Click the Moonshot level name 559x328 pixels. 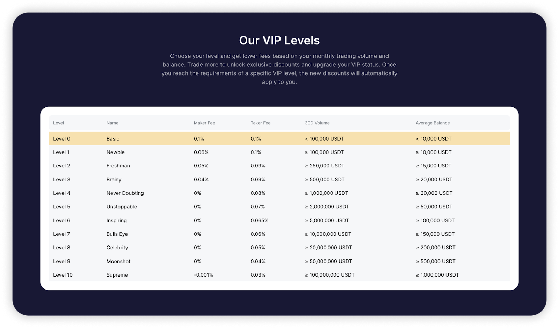click(x=118, y=261)
